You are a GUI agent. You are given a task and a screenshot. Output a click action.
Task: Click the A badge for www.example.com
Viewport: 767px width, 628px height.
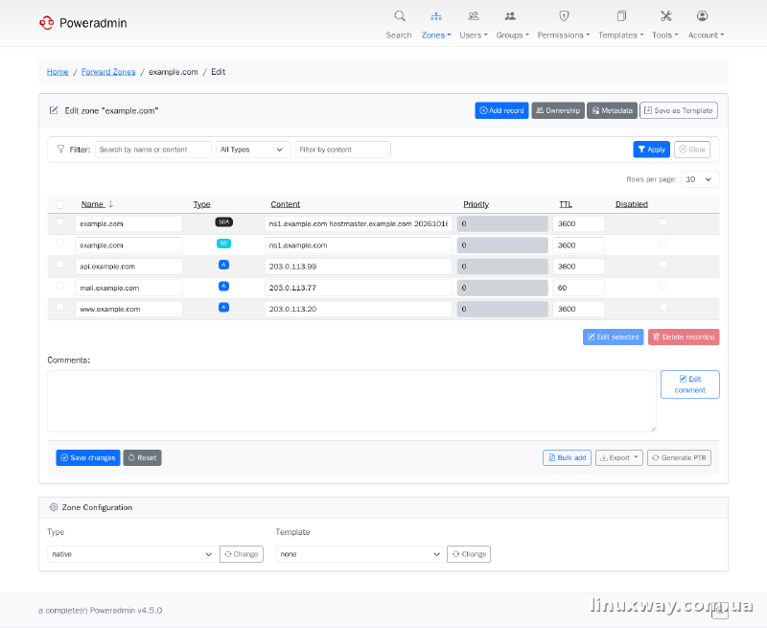[223, 307]
